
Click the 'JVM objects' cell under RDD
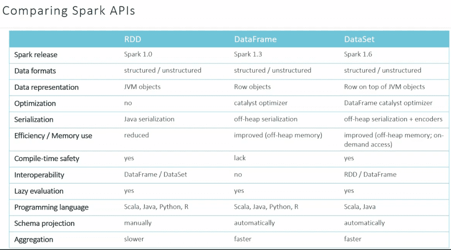point(142,87)
